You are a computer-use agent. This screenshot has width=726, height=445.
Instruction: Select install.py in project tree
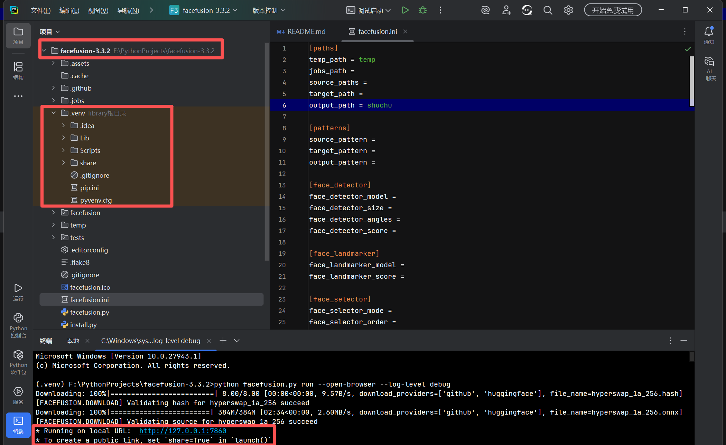pyautogui.click(x=83, y=325)
